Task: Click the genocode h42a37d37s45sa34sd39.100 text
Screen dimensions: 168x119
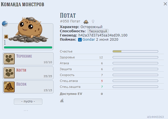Action: [103, 35]
